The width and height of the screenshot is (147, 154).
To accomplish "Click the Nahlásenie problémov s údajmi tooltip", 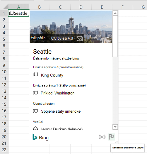I will (x=128, y=148).
